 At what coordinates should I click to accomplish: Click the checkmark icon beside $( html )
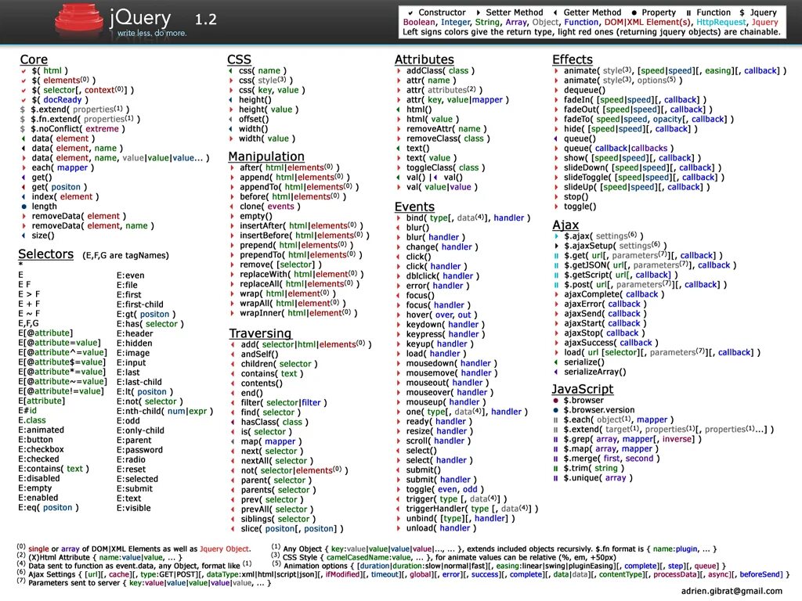[x=23, y=70]
